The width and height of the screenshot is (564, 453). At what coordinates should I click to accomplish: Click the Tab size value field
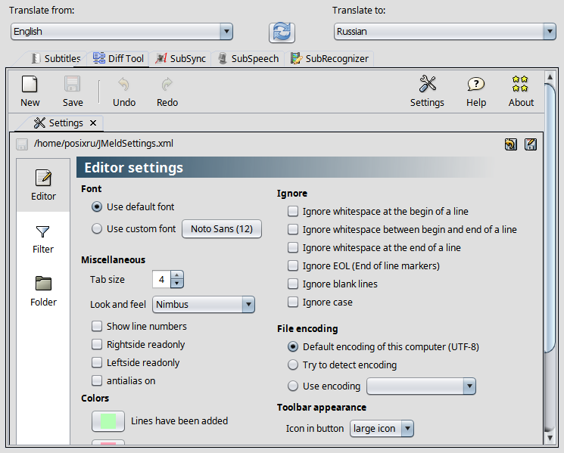161,280
